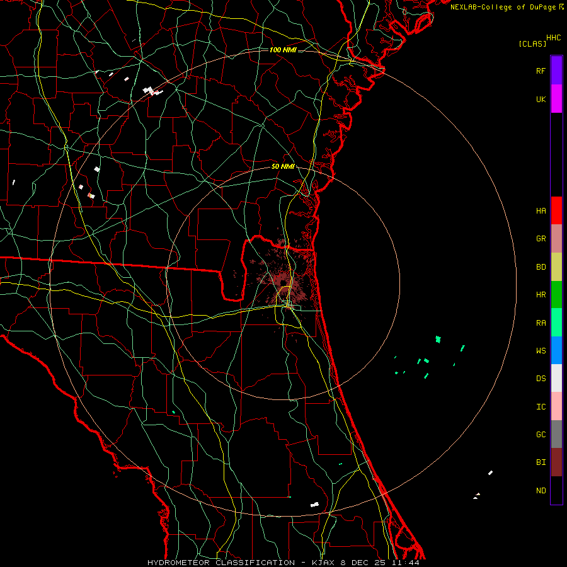This screenshot has height=567, width=567.
Task: Click the DS white legend swatch
Action: [556, 378]
